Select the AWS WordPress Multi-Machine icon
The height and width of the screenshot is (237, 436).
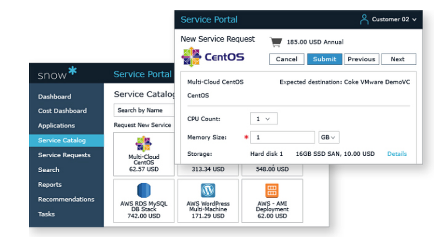point(208,190)
